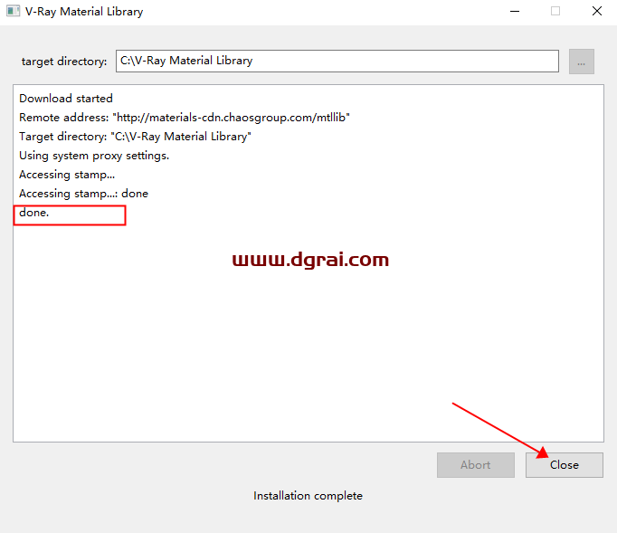Select the final "done." log line

33,213
